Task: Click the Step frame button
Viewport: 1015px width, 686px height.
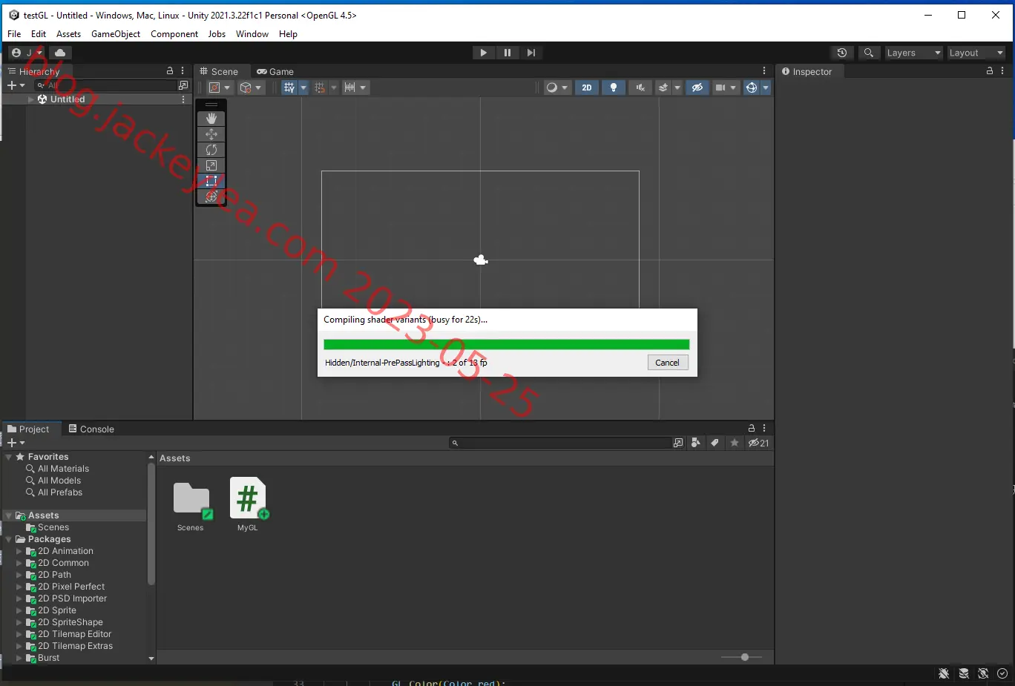Action: click(531, 53)
